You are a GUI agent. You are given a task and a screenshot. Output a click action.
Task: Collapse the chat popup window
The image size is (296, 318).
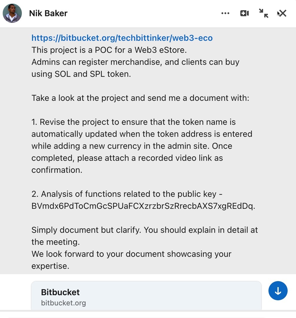264,13
